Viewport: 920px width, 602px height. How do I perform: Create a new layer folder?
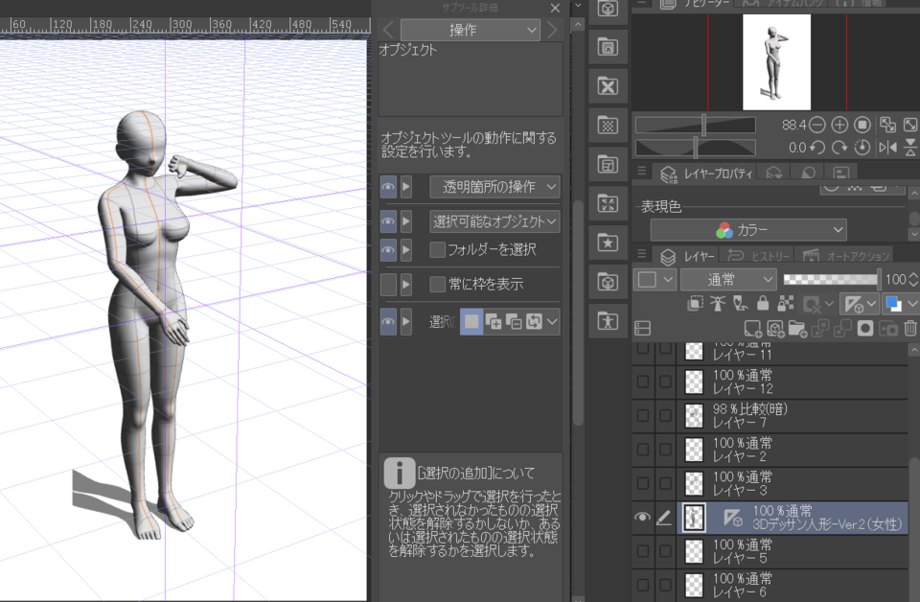[798, 329]
